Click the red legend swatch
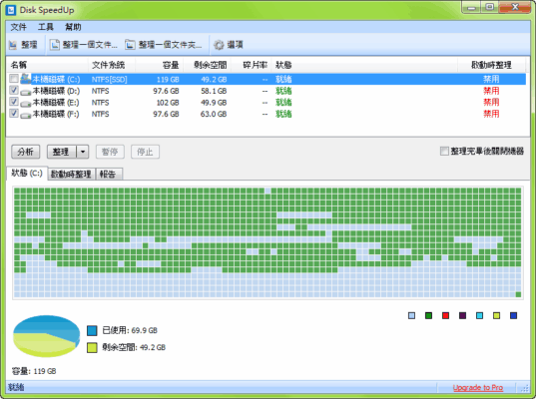The image size is (536, 399). pos(445,315)
